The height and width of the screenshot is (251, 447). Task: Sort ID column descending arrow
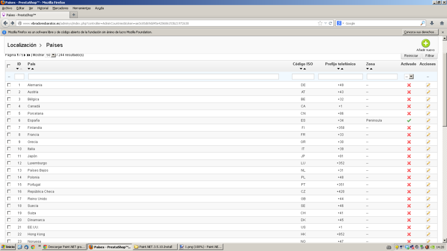[17, 69]
